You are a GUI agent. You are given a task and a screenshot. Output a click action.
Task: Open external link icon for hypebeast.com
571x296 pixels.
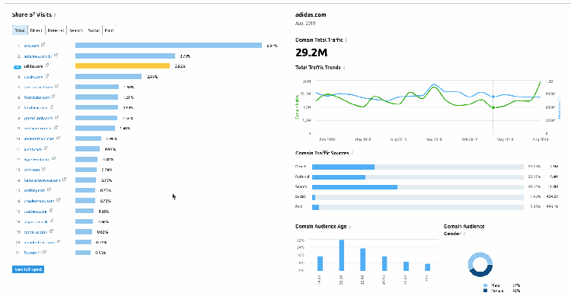coord(53,159)
